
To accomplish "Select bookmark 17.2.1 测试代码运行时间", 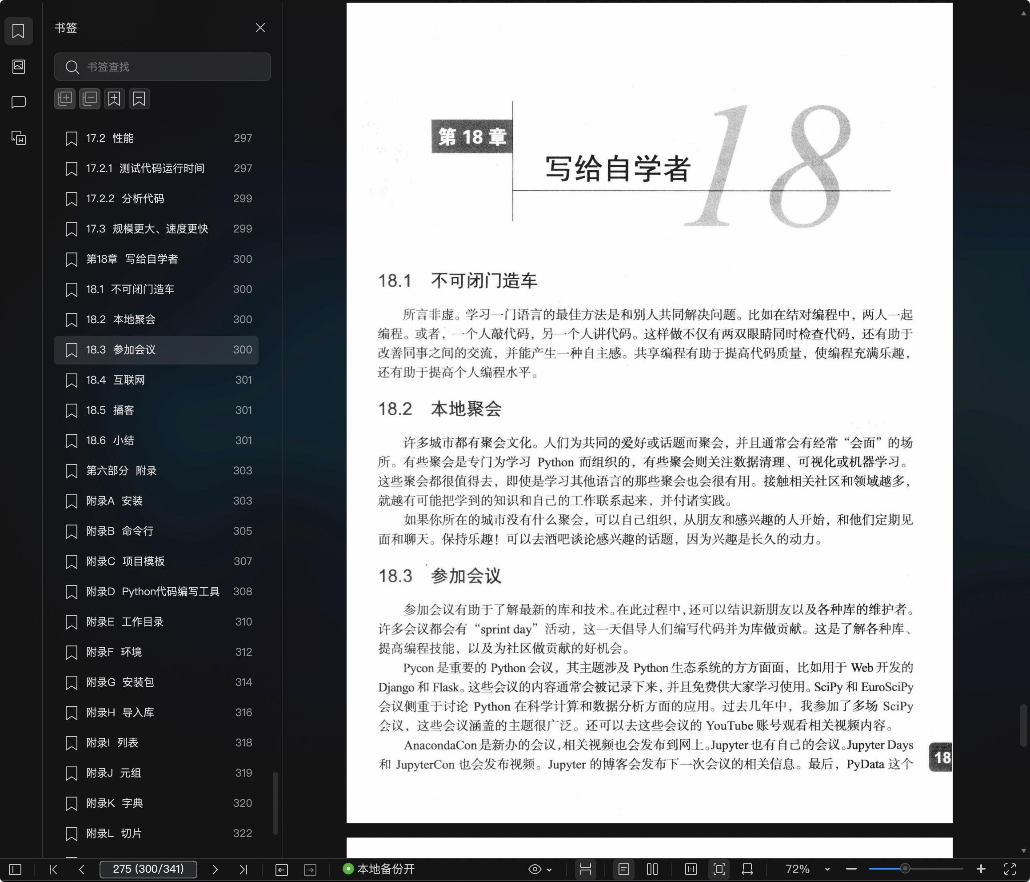I will (x=156, y=168).
